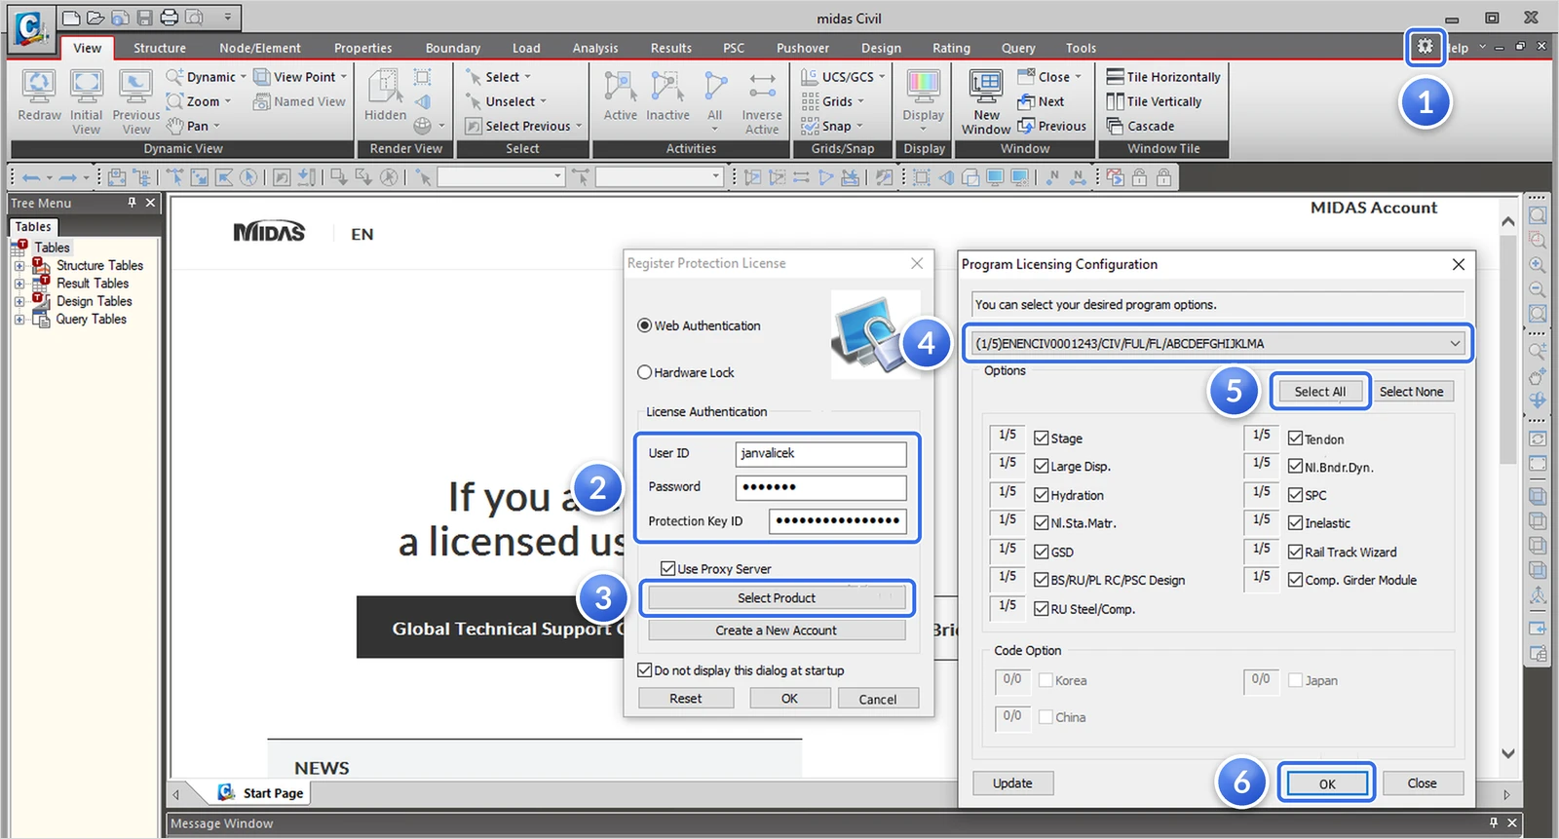Uncheck the Rail Track Wizard checkbox
1559x839 pixels.
(x=1295, y=552)
